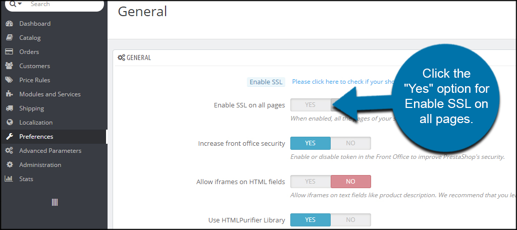The height and width of the screenshot is (230, 517).
Task: Click the Orders credit card icon
Action: [9, 52]
